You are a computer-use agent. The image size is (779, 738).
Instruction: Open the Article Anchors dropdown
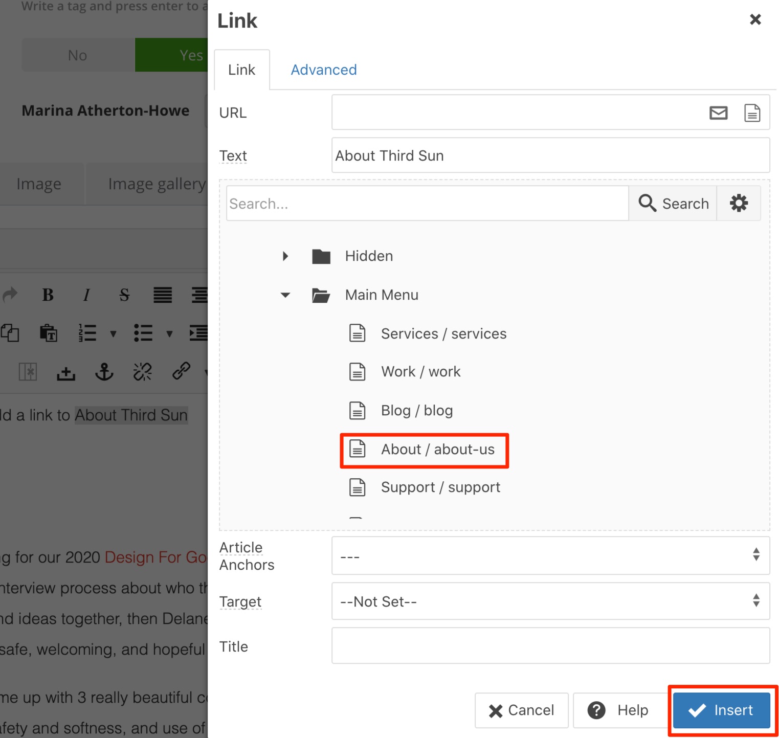click(550, 556)
